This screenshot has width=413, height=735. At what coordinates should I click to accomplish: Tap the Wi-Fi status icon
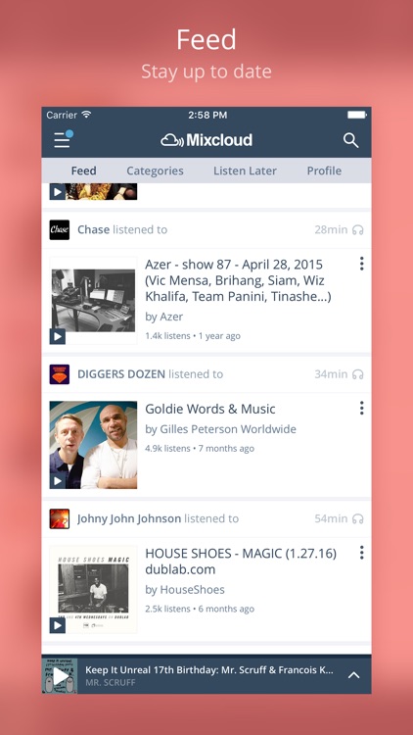click(86, 115)
